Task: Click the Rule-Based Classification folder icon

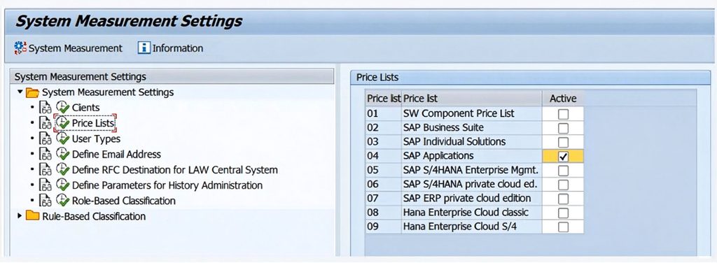Action: (x=32, y=215)
